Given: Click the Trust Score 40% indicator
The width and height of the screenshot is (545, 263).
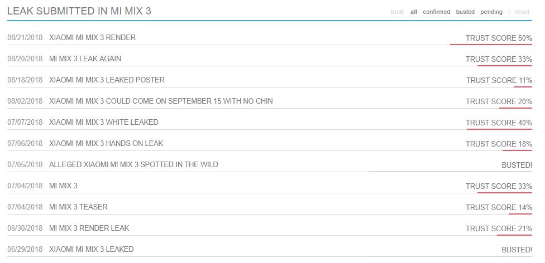Looking at the screenshot, I should pos(499,123).
